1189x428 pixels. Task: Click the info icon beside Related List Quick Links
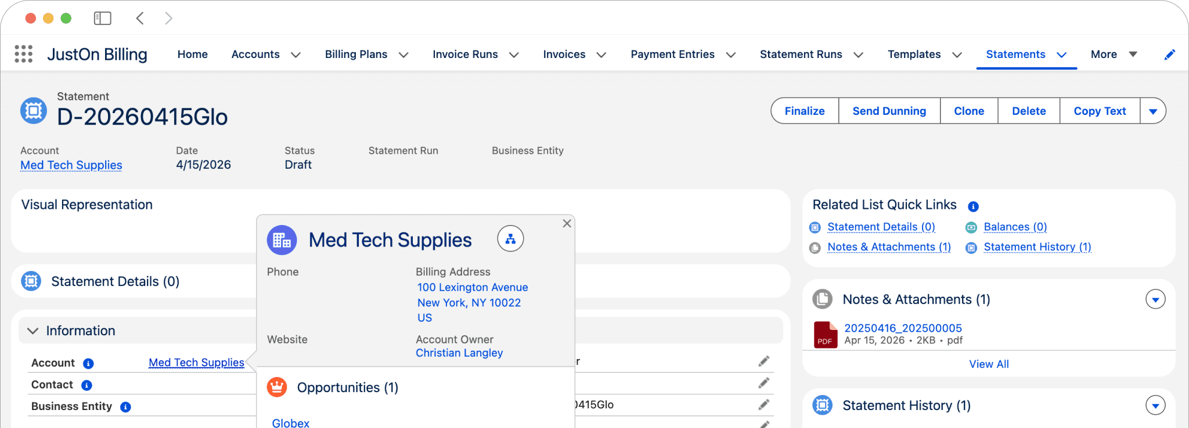[974, 206]
